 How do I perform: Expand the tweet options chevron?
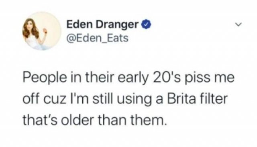239,24
